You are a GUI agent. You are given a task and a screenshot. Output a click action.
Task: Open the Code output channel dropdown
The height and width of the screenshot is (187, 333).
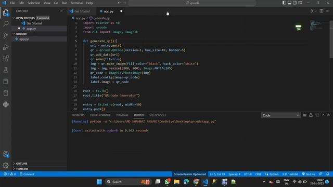(281, 115)
